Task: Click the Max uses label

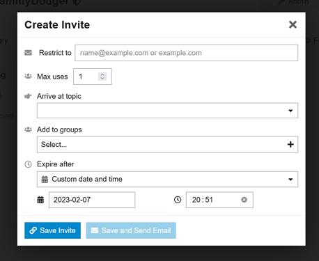Action: (52, 77)
